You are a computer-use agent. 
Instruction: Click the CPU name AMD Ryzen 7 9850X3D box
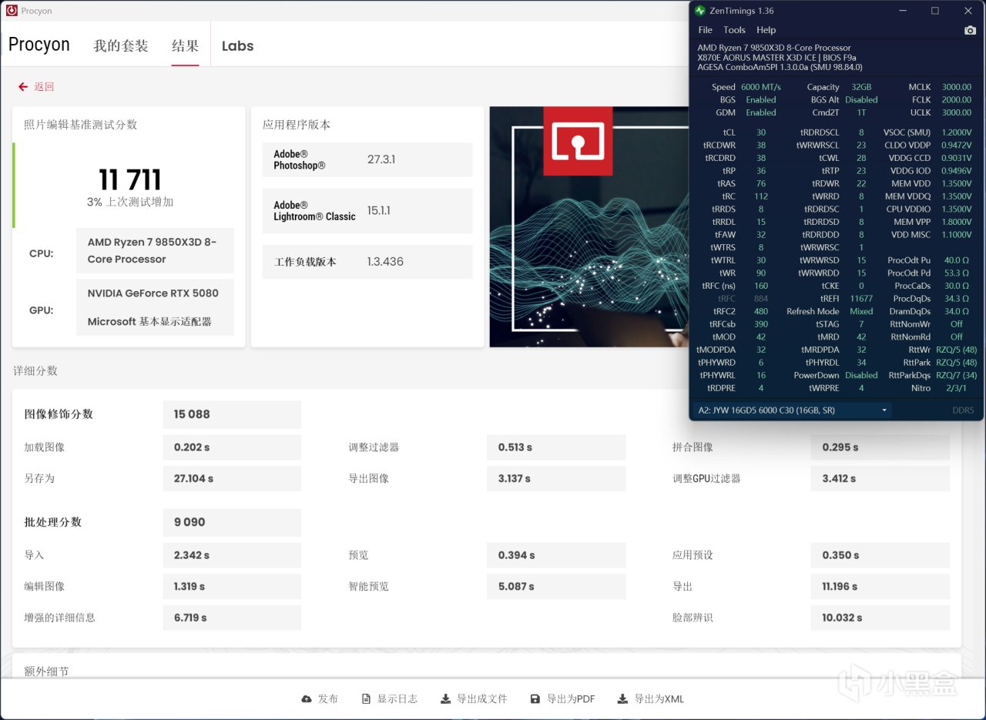(155, 250)
